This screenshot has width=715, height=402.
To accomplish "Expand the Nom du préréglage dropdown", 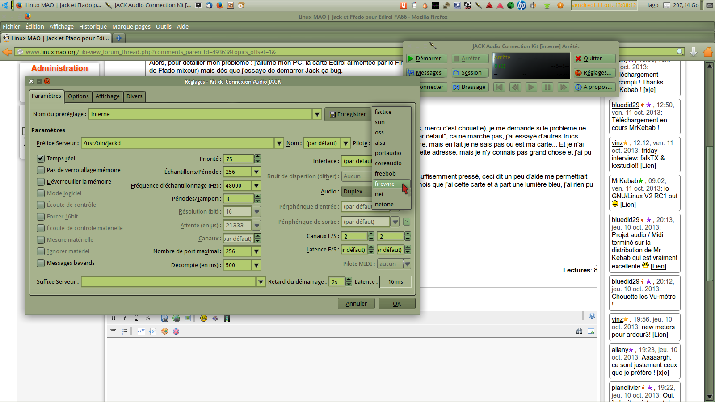I will (x=317, y=114).
